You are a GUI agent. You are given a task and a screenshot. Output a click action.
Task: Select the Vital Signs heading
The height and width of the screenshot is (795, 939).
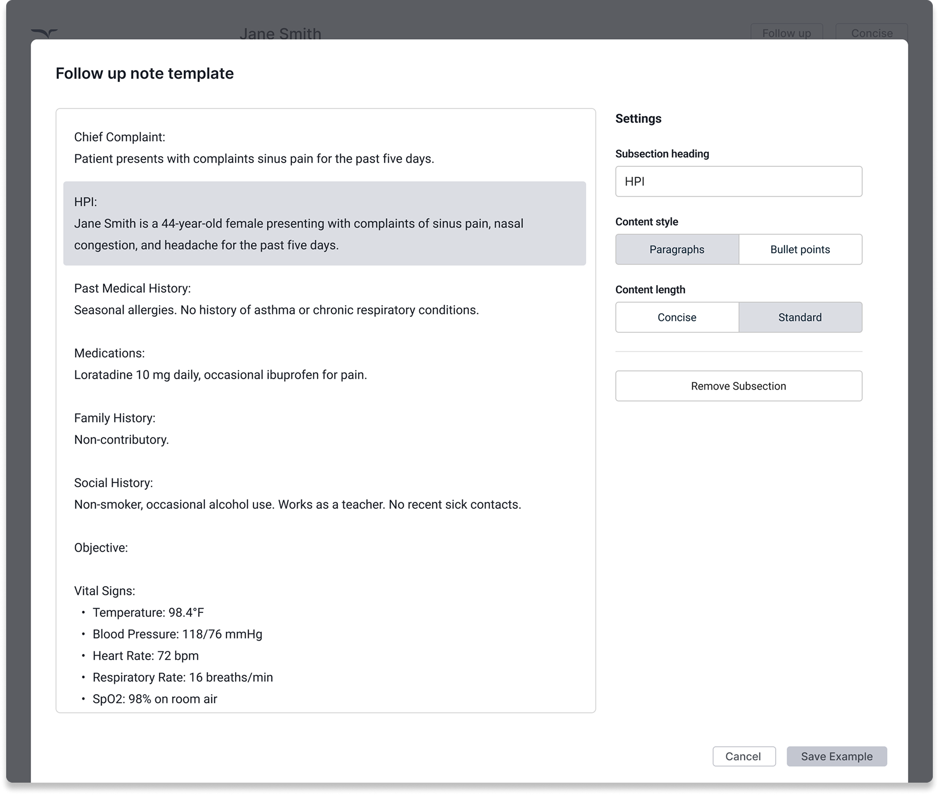[105, 591]
